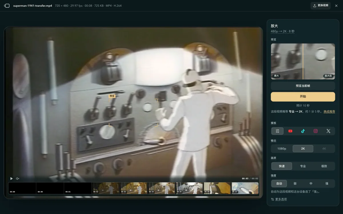Toggle the sidebar panel icon beside the filename
343x214 pixels.
coord(7,6)
